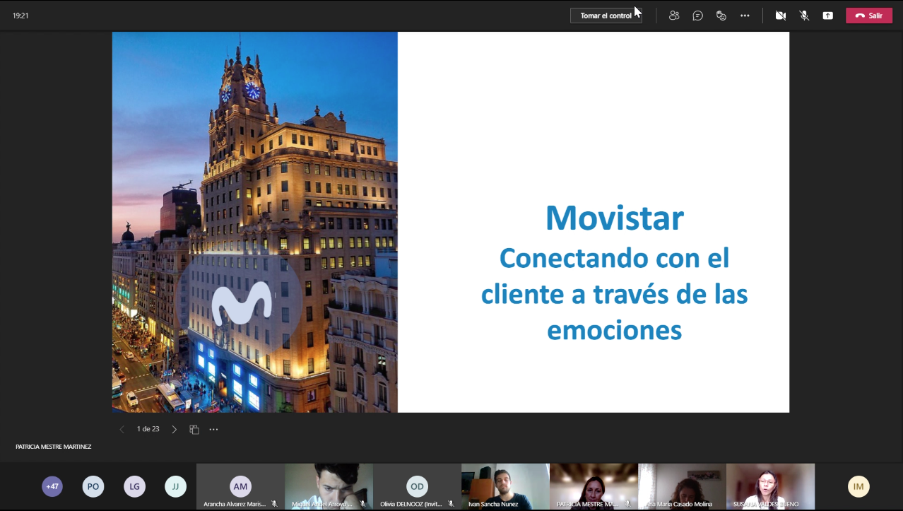903x511 pixels.
Task: Turn on the camera
Action: tap(780, 16)
